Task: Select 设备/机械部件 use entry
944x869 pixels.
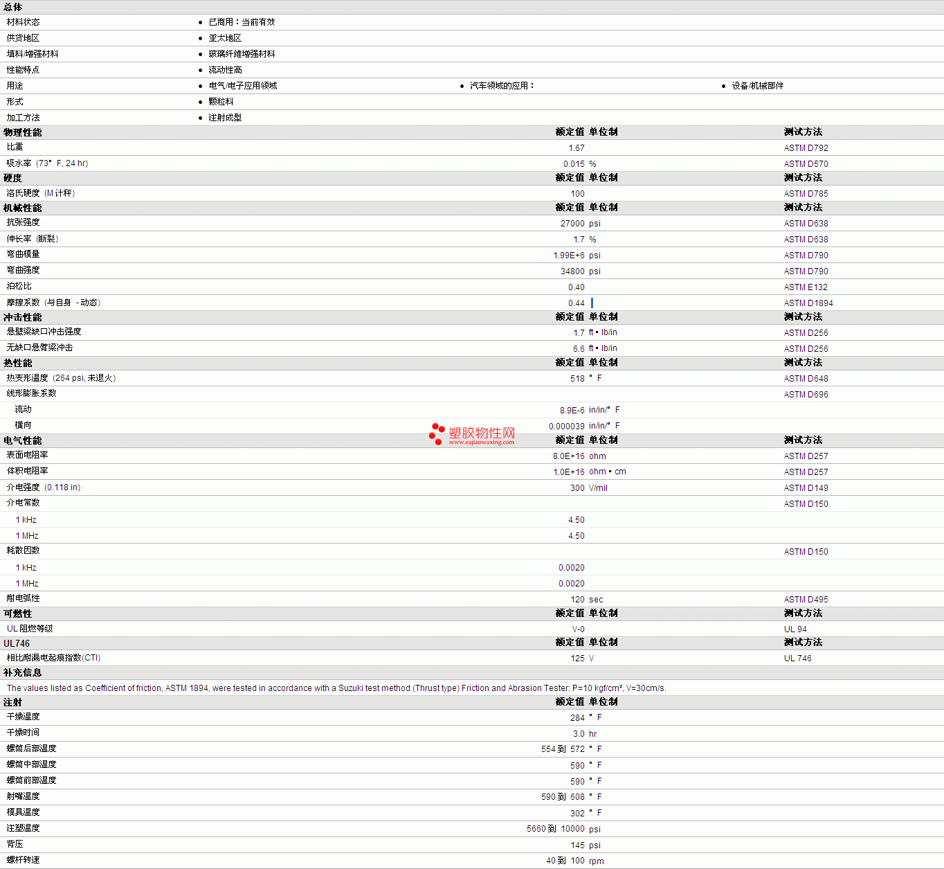Action: (x=758, y=86)
